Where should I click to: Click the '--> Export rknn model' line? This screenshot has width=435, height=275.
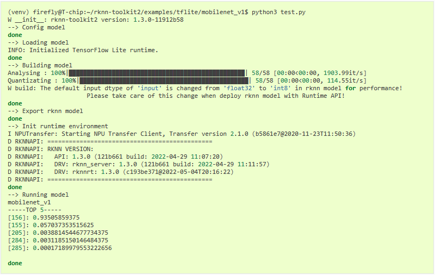pos(46,111)
